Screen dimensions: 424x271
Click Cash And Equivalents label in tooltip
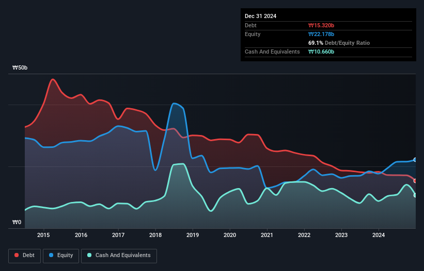coord(272,52)
